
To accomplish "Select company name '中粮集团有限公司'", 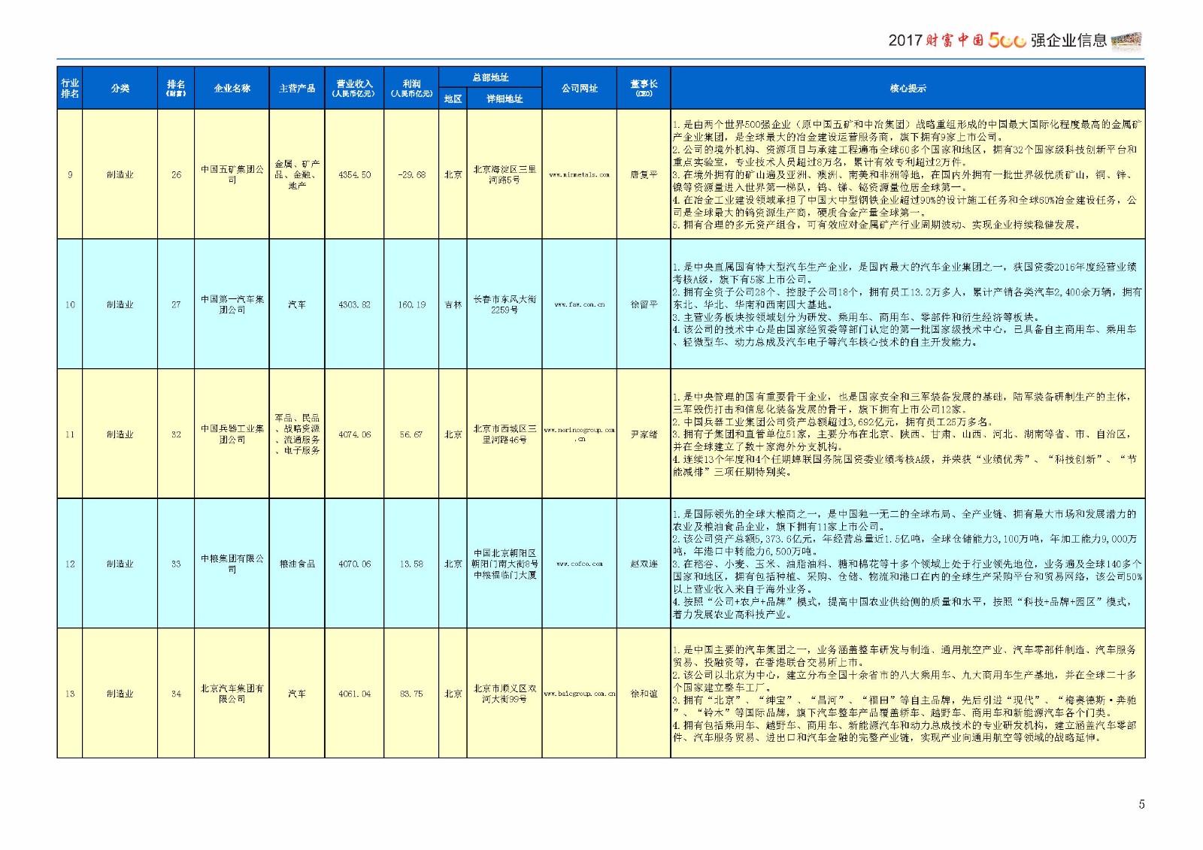I will pos(232,564).
